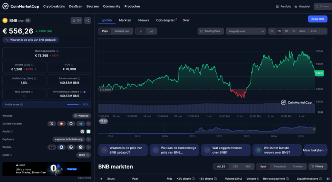The image size is (332, 182).
Task: Switch chart to Market cap view
Action: [122, 31]
